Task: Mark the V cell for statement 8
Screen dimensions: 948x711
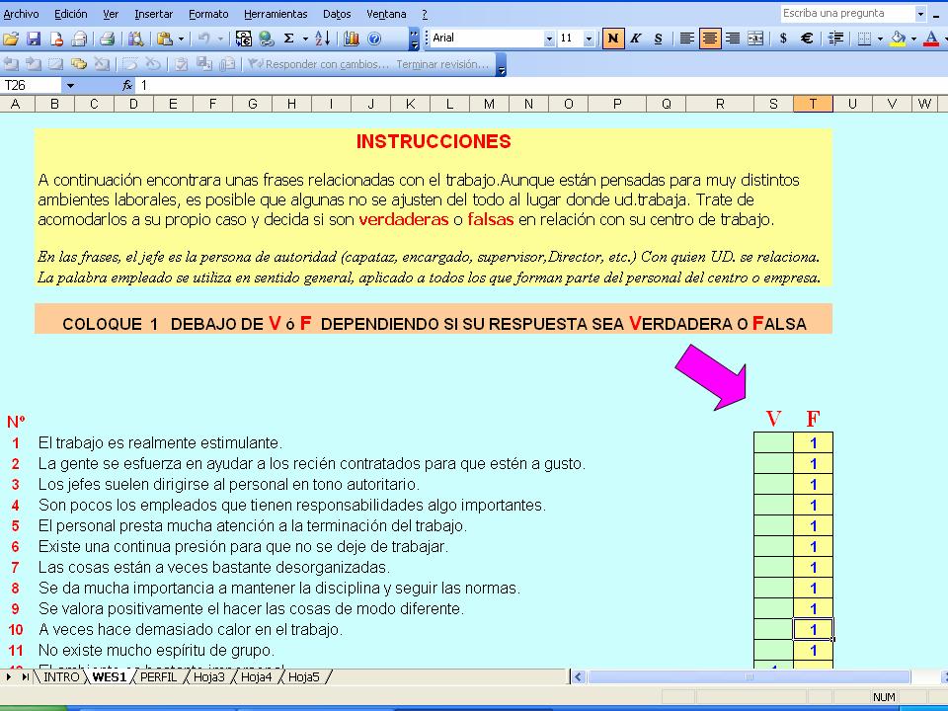Action: (x=773, y=588)
